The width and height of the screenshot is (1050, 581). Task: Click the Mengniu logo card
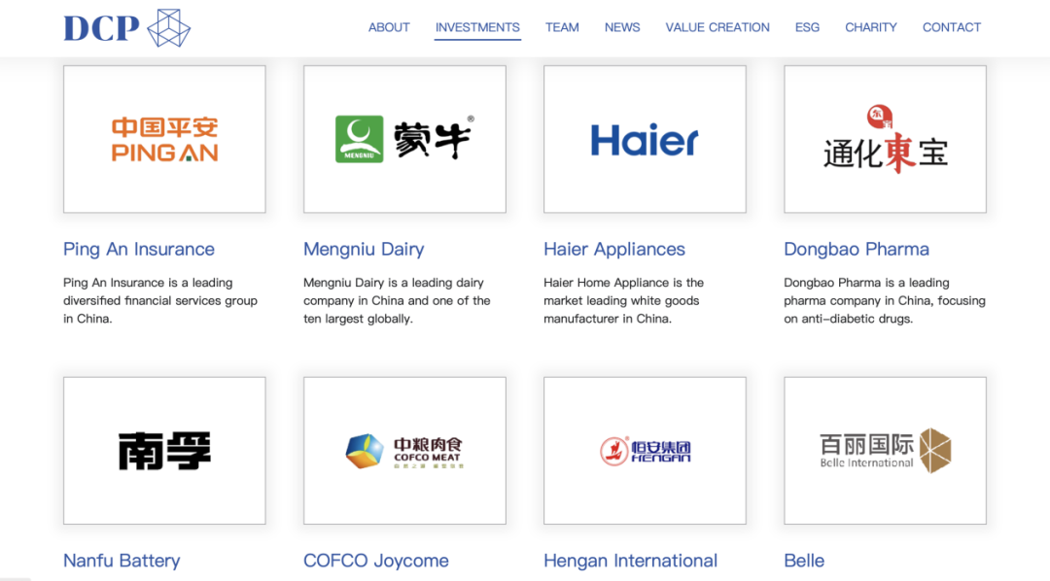click(404, 139)
